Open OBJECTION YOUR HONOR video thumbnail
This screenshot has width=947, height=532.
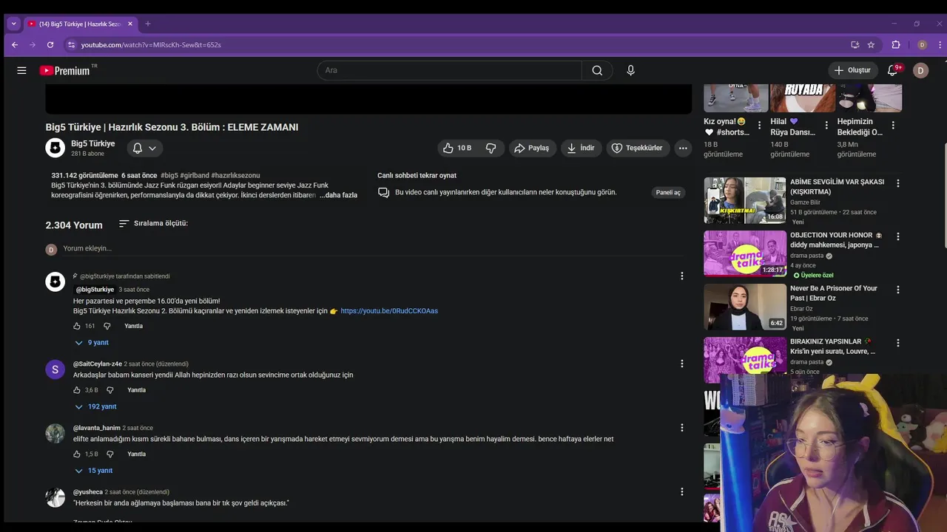[x=745, y=253]
